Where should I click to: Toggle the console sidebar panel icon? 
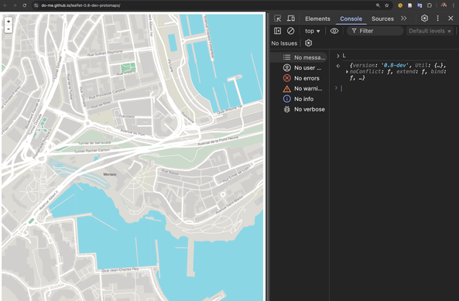[x=277, y=31]
